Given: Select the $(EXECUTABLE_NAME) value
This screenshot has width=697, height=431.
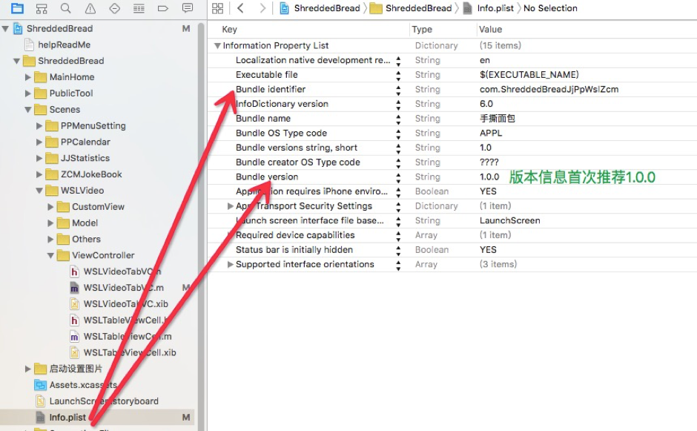Looking at the screenshot, I should point(529,75).
